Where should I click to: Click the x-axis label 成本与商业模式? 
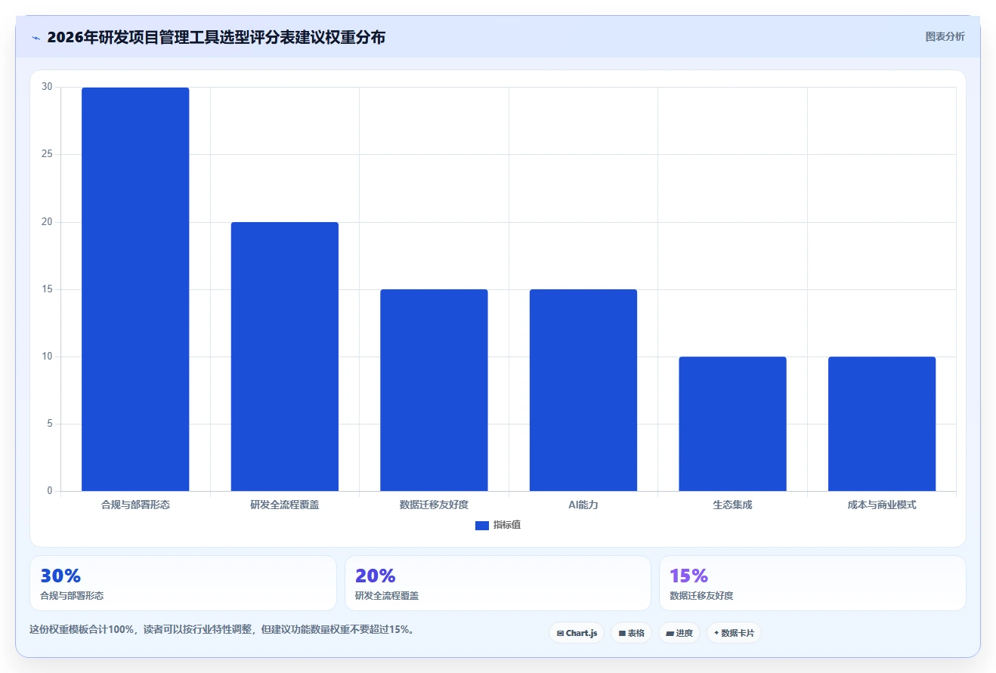click(882, 505)
